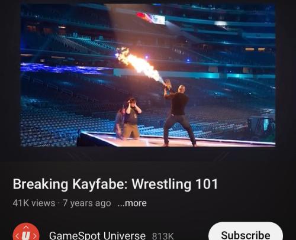Click the flame burst in the video

[139, 64]
